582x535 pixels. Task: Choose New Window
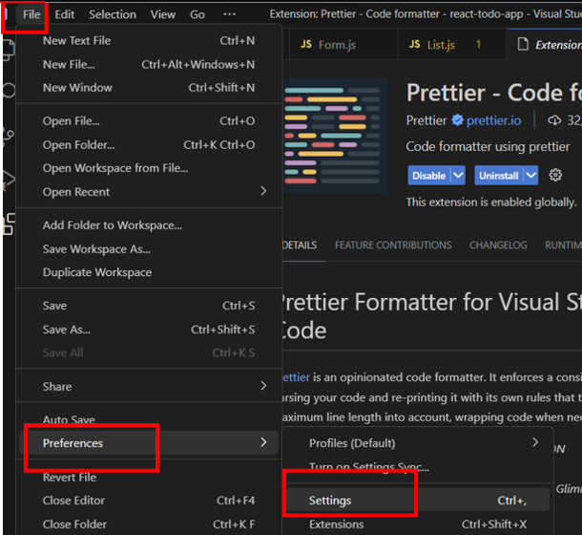point(149,87)
